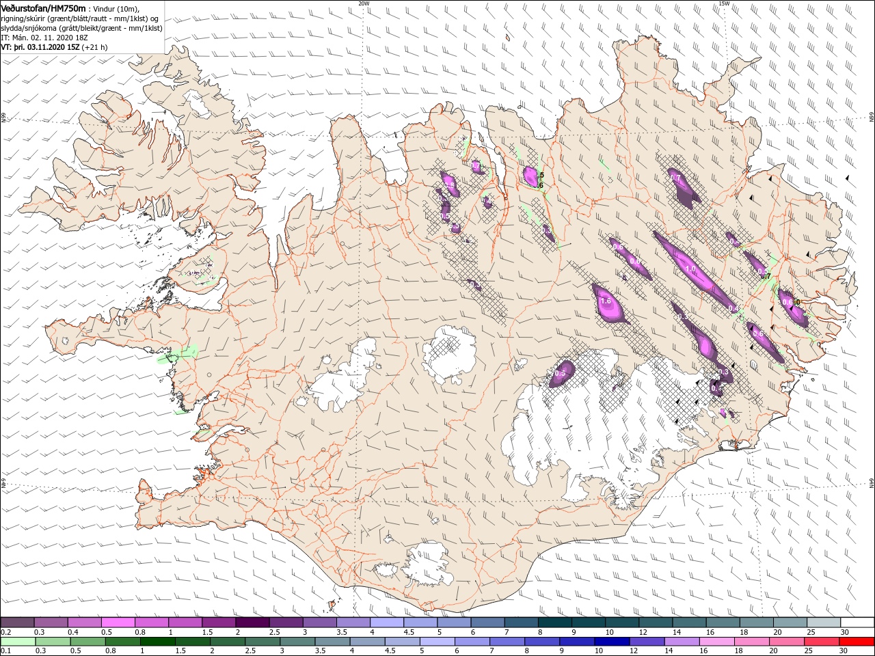Pick the bottom-row legend swatch between 3 and 3.5

(x=297, y=642)
